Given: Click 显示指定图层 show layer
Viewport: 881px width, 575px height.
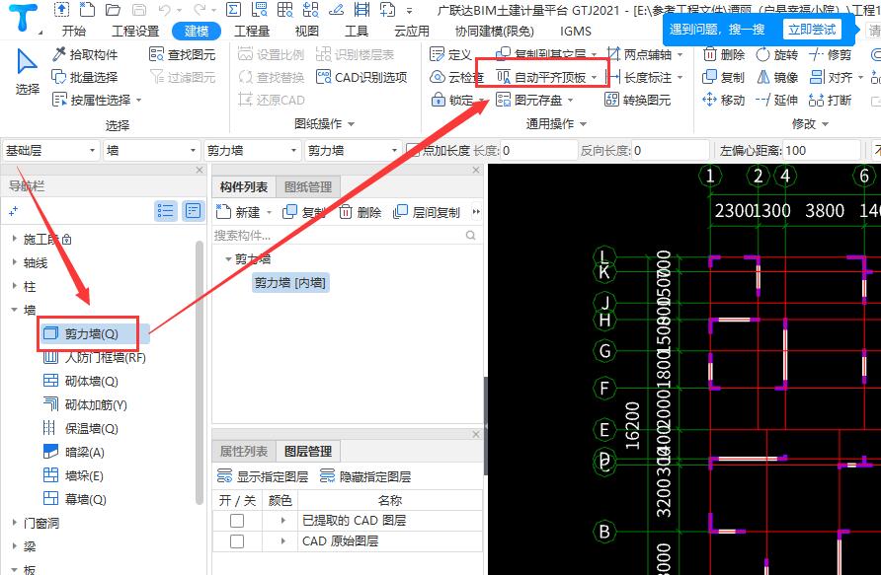Looking at the screenshot, I should 263,476.
